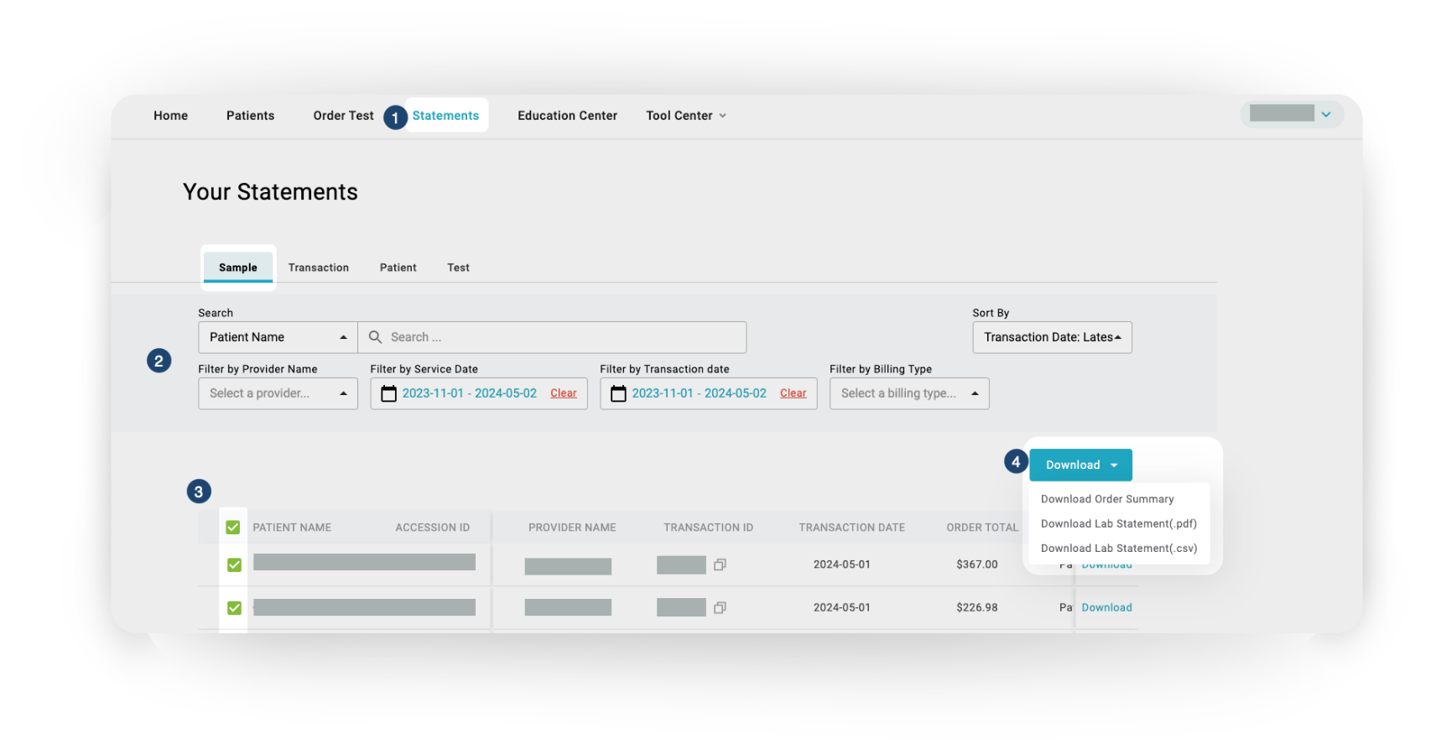The height and width of the screenshot is (744, 1431).
Task: Click the Service Date calendar icon
Action: (388, 393)
